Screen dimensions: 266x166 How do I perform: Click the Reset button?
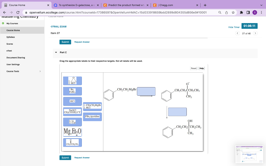(x=194, y=68)
